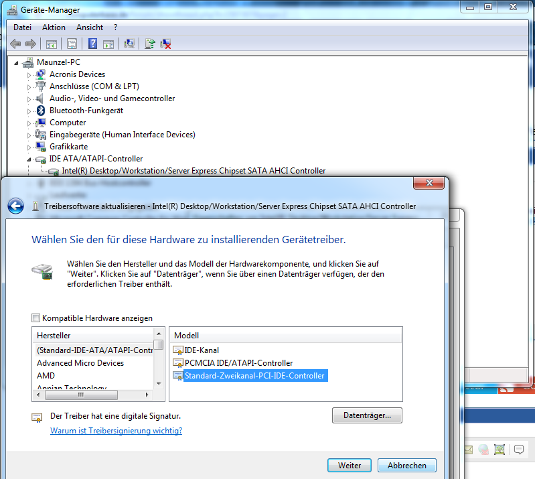Open the ? help menu

115,27
